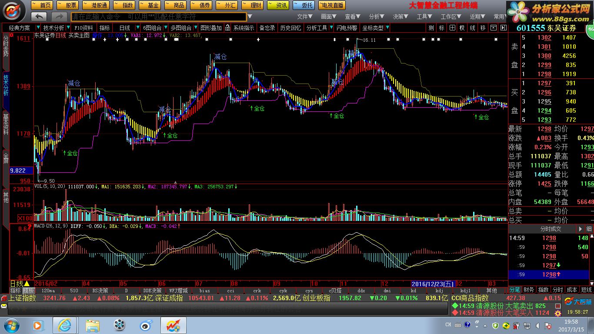Click the F10资料 toolbar item

(x=83, y=27)
